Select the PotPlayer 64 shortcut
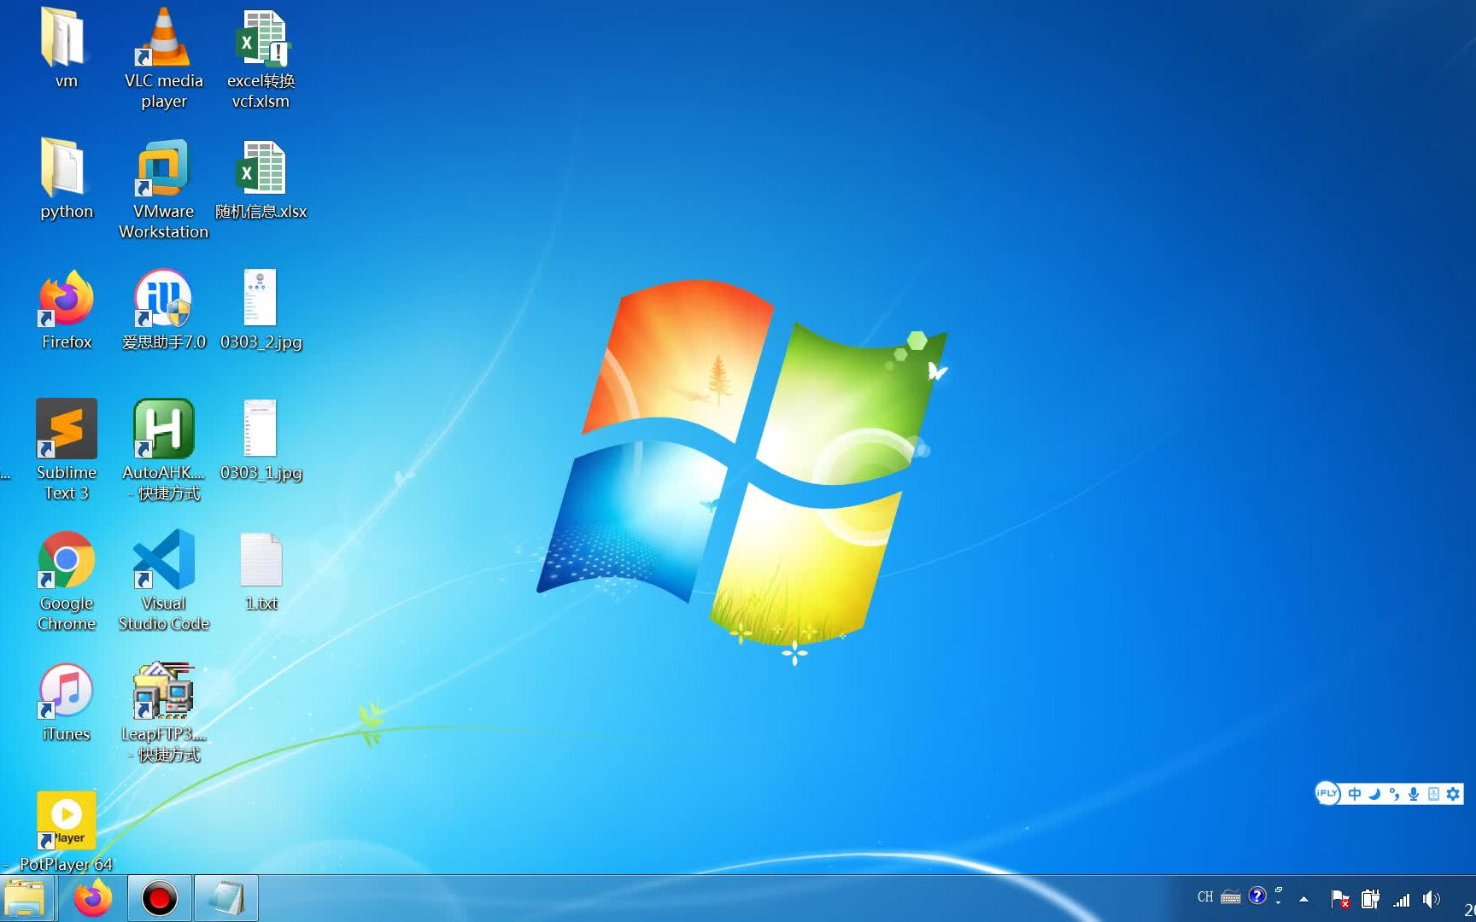Screen dimensions: 1476x922 click(66, 832)
